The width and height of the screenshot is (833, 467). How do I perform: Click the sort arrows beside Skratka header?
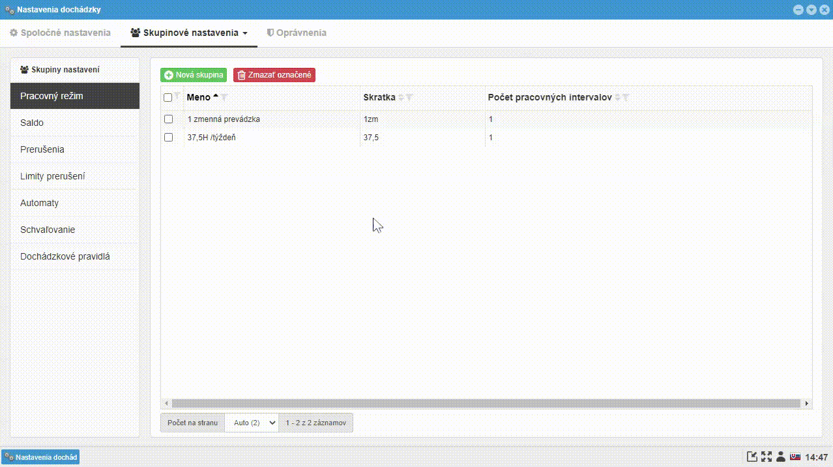click(x=401, y=97)
